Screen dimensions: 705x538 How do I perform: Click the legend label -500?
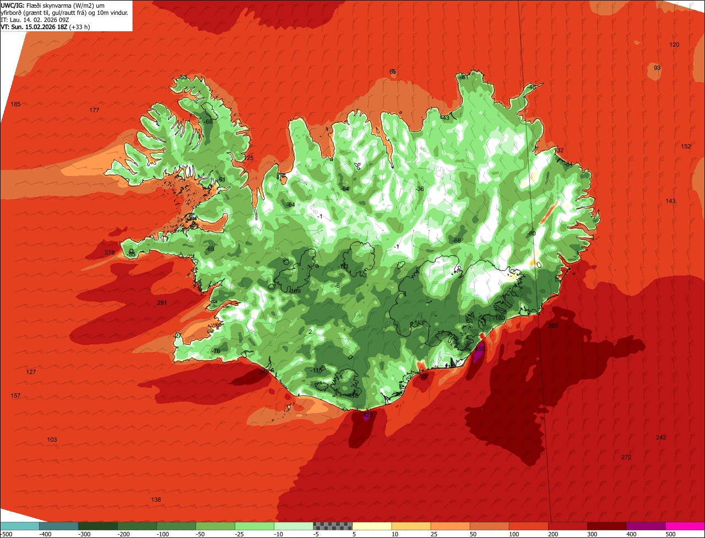(7, 534)
